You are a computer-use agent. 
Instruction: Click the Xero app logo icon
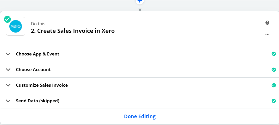(16, 26)
